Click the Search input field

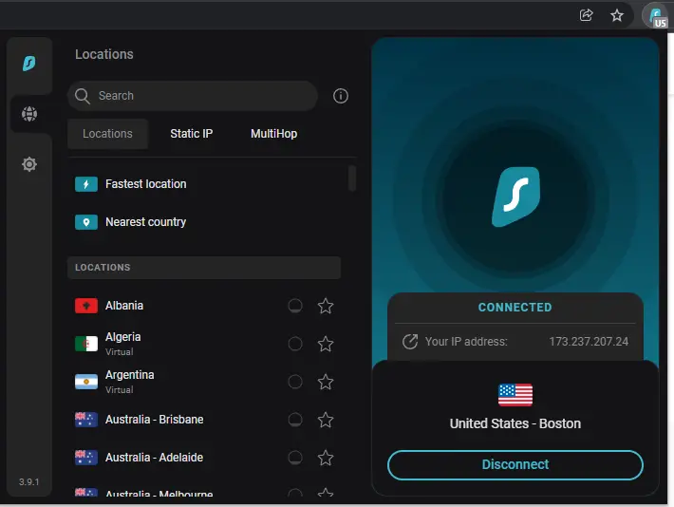coord(193,96)
